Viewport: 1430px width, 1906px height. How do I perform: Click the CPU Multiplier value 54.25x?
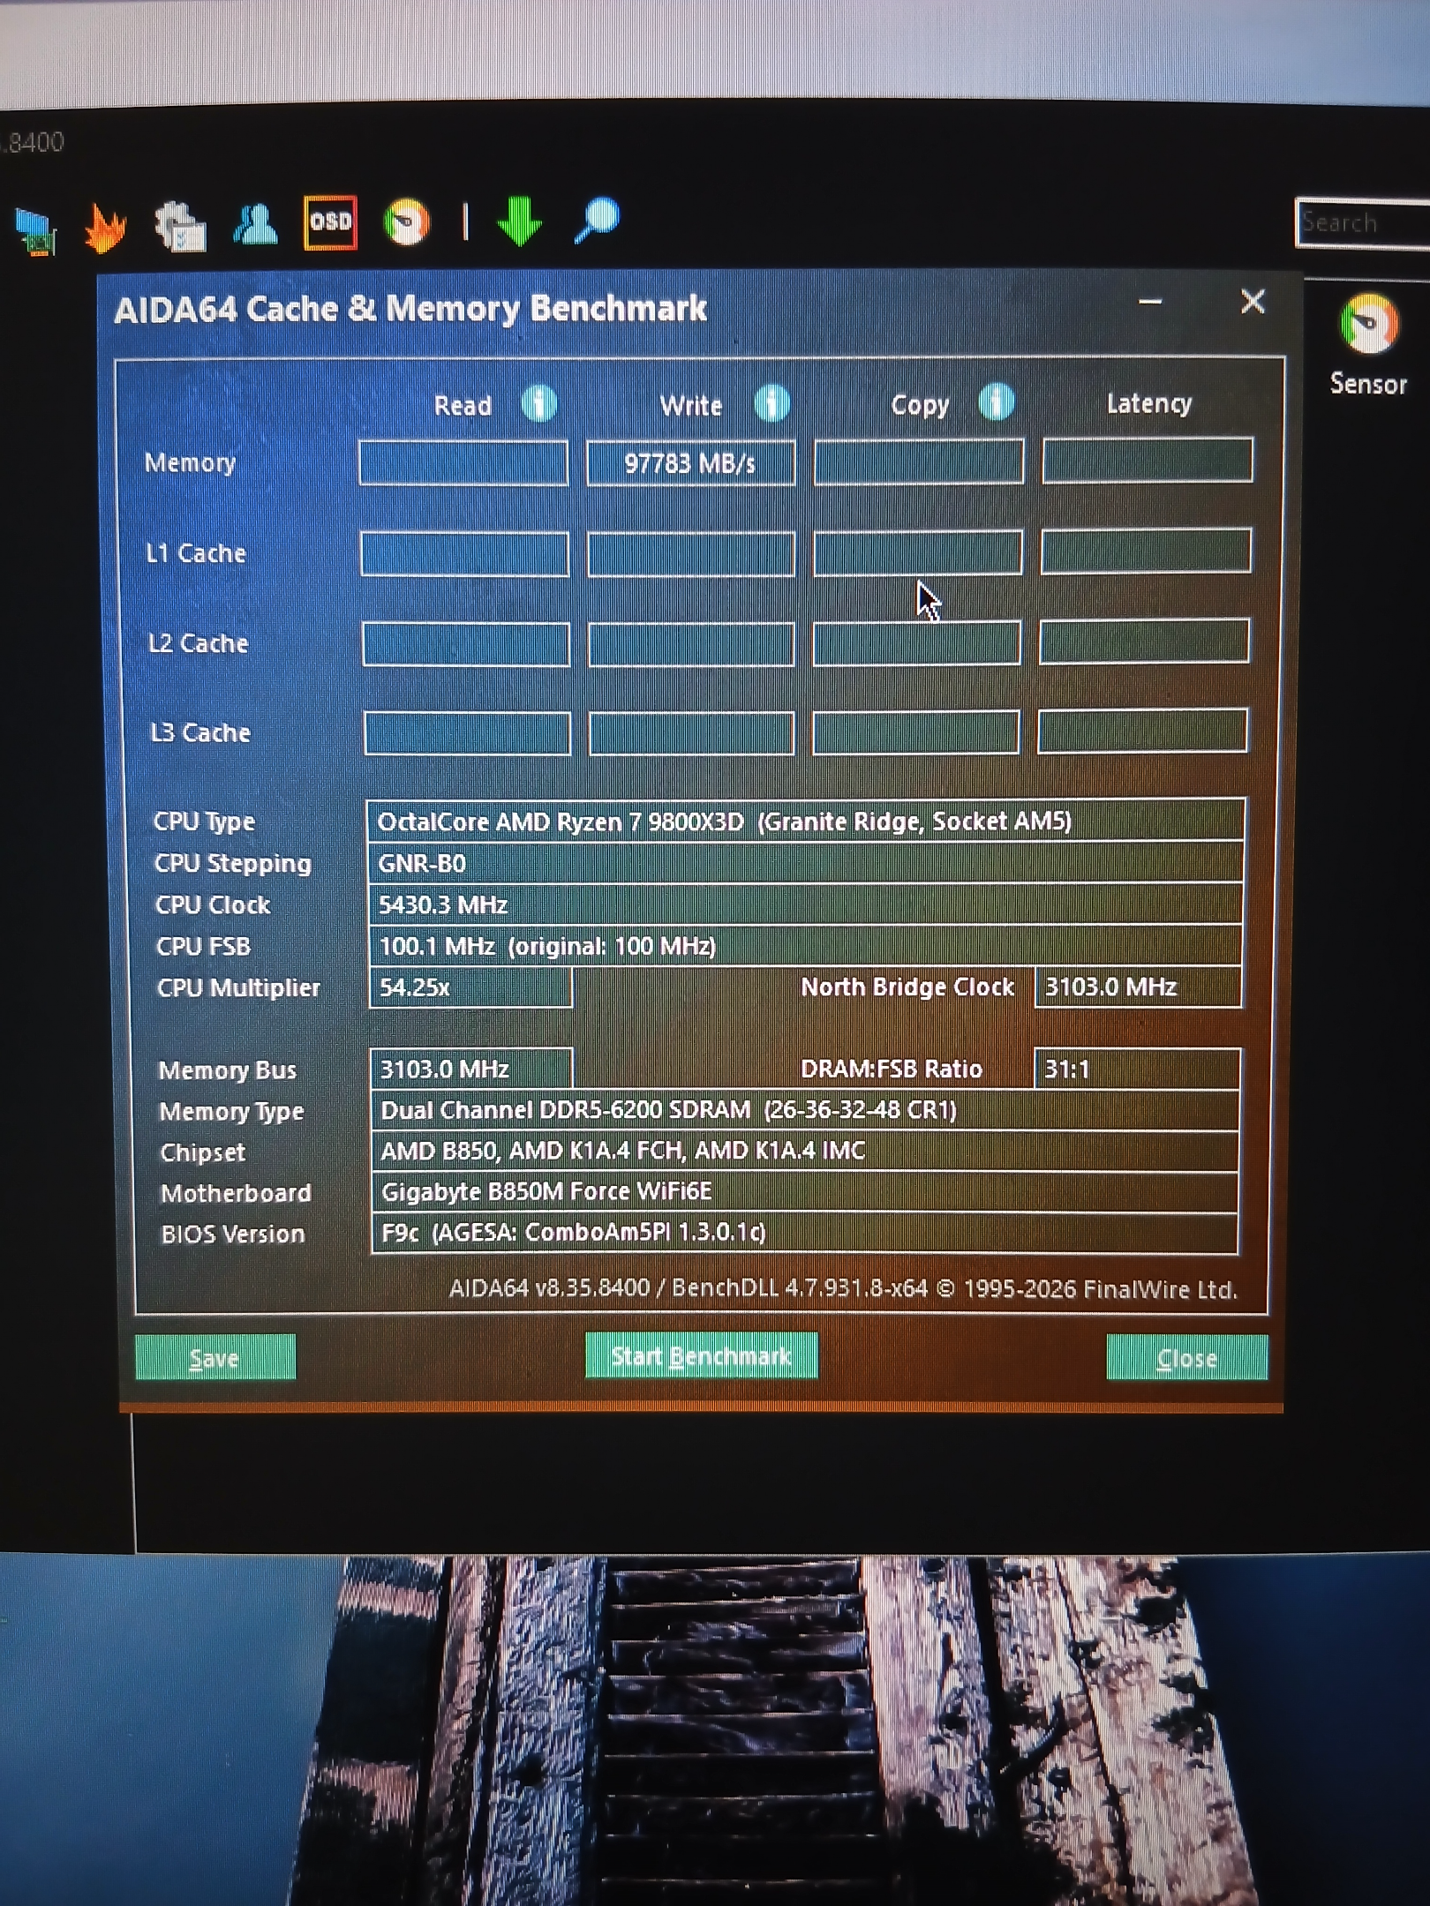pyautogui.click(x=470, y=987)
